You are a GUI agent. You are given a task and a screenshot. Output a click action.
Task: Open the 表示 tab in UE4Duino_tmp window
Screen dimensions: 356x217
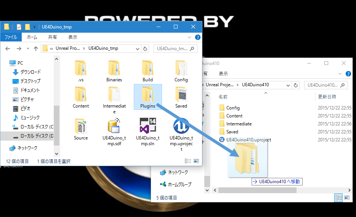click(x=73, y=37)
